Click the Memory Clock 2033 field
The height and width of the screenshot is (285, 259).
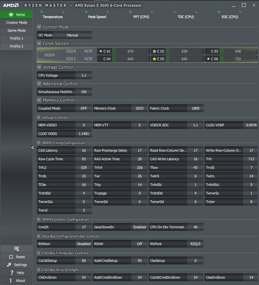pos(140,108)
